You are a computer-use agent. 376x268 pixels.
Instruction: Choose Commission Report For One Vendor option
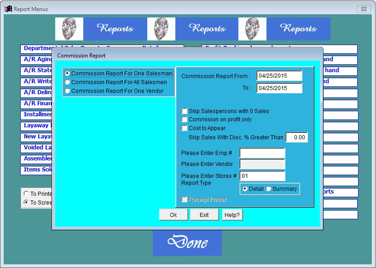tap(68, 91)
